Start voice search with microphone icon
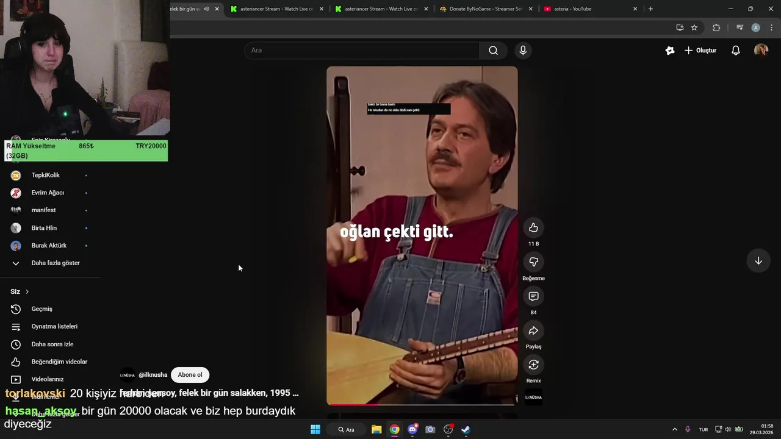Screen dimensions: 781x439 click(523, 51)
